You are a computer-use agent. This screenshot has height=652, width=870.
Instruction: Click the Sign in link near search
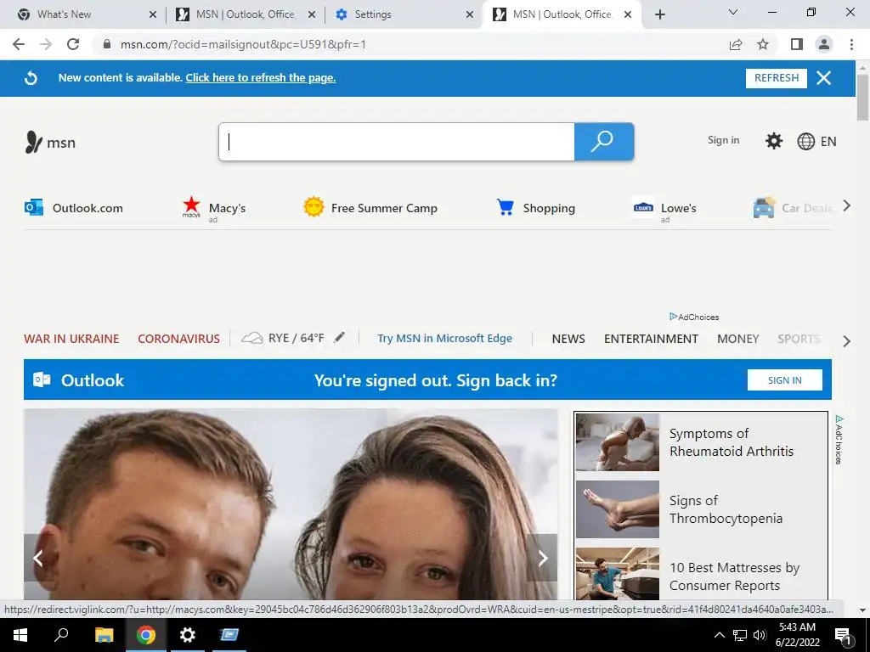(x=723, y=140)
